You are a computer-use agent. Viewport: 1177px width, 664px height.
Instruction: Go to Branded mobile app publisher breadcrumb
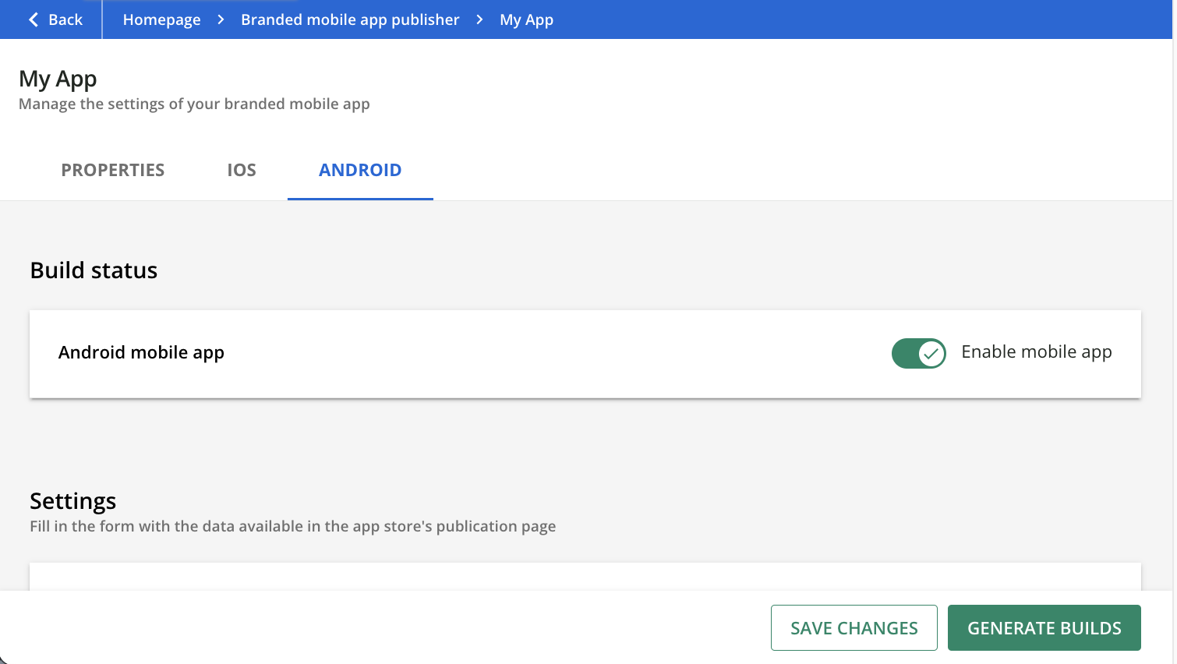[350, 19]
